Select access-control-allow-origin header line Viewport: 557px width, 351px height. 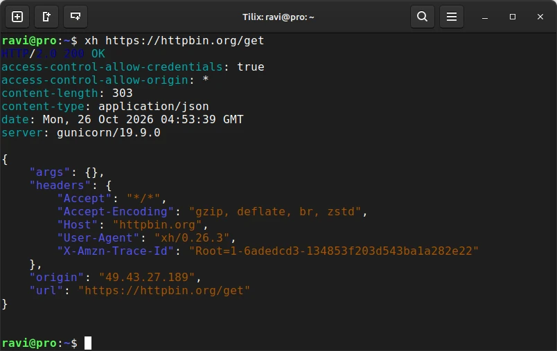click(105, 80)
